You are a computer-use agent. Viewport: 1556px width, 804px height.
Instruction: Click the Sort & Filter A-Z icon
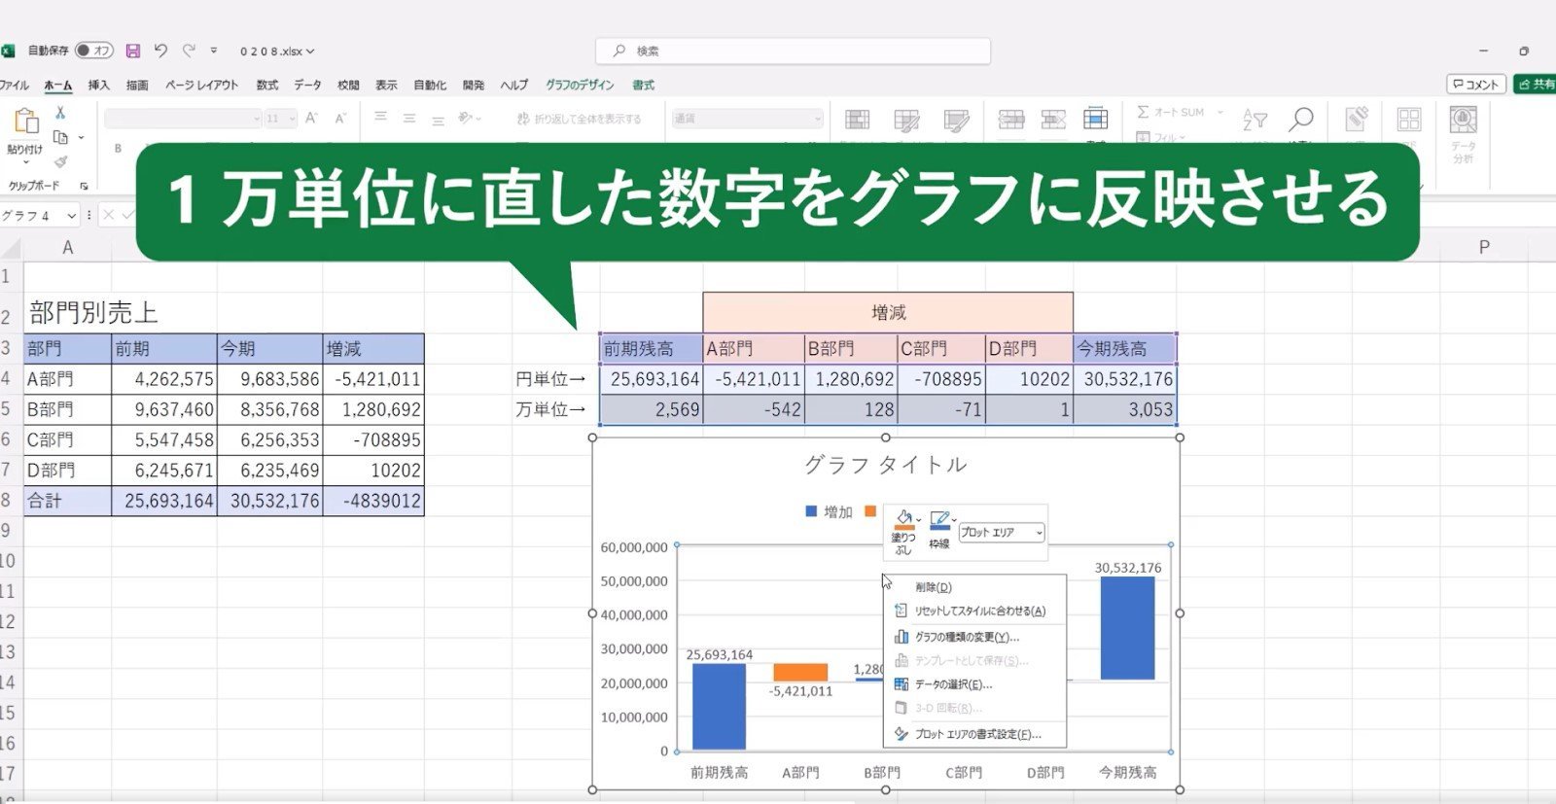[1255, 120]
